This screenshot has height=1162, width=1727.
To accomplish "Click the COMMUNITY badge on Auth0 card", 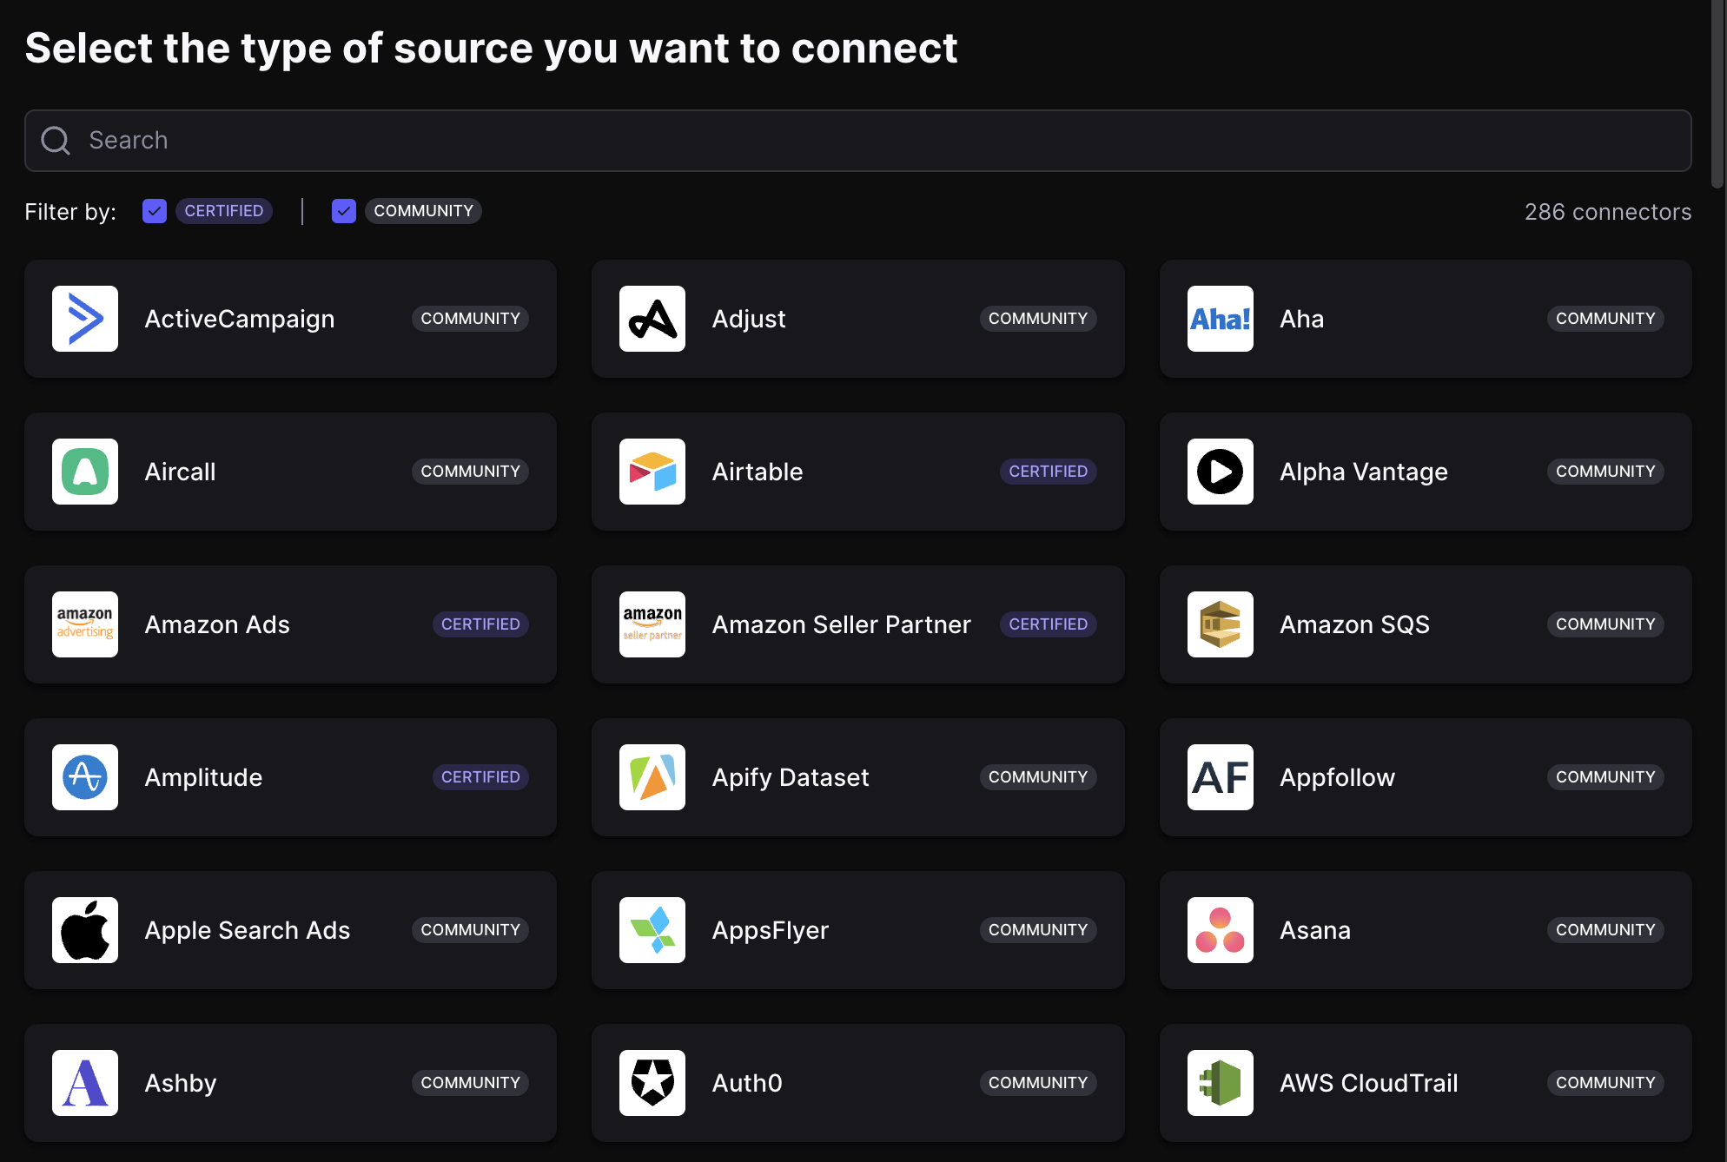I will click(1038, 1083).
